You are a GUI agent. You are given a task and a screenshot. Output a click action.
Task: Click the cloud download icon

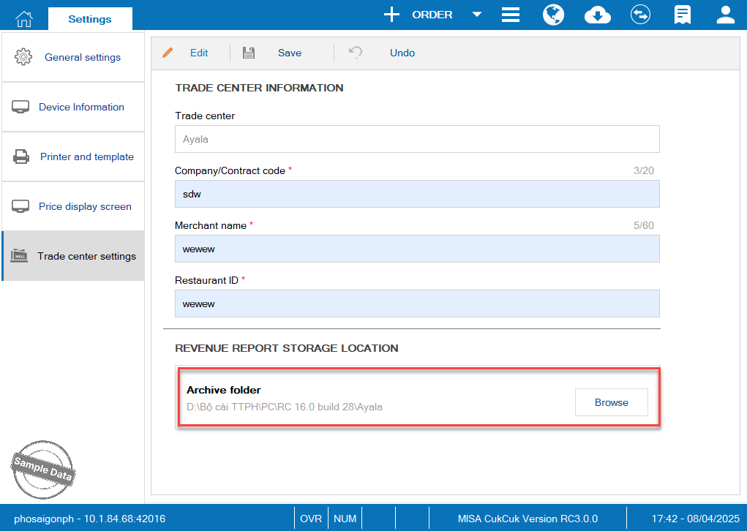click(x=598, y=15)
